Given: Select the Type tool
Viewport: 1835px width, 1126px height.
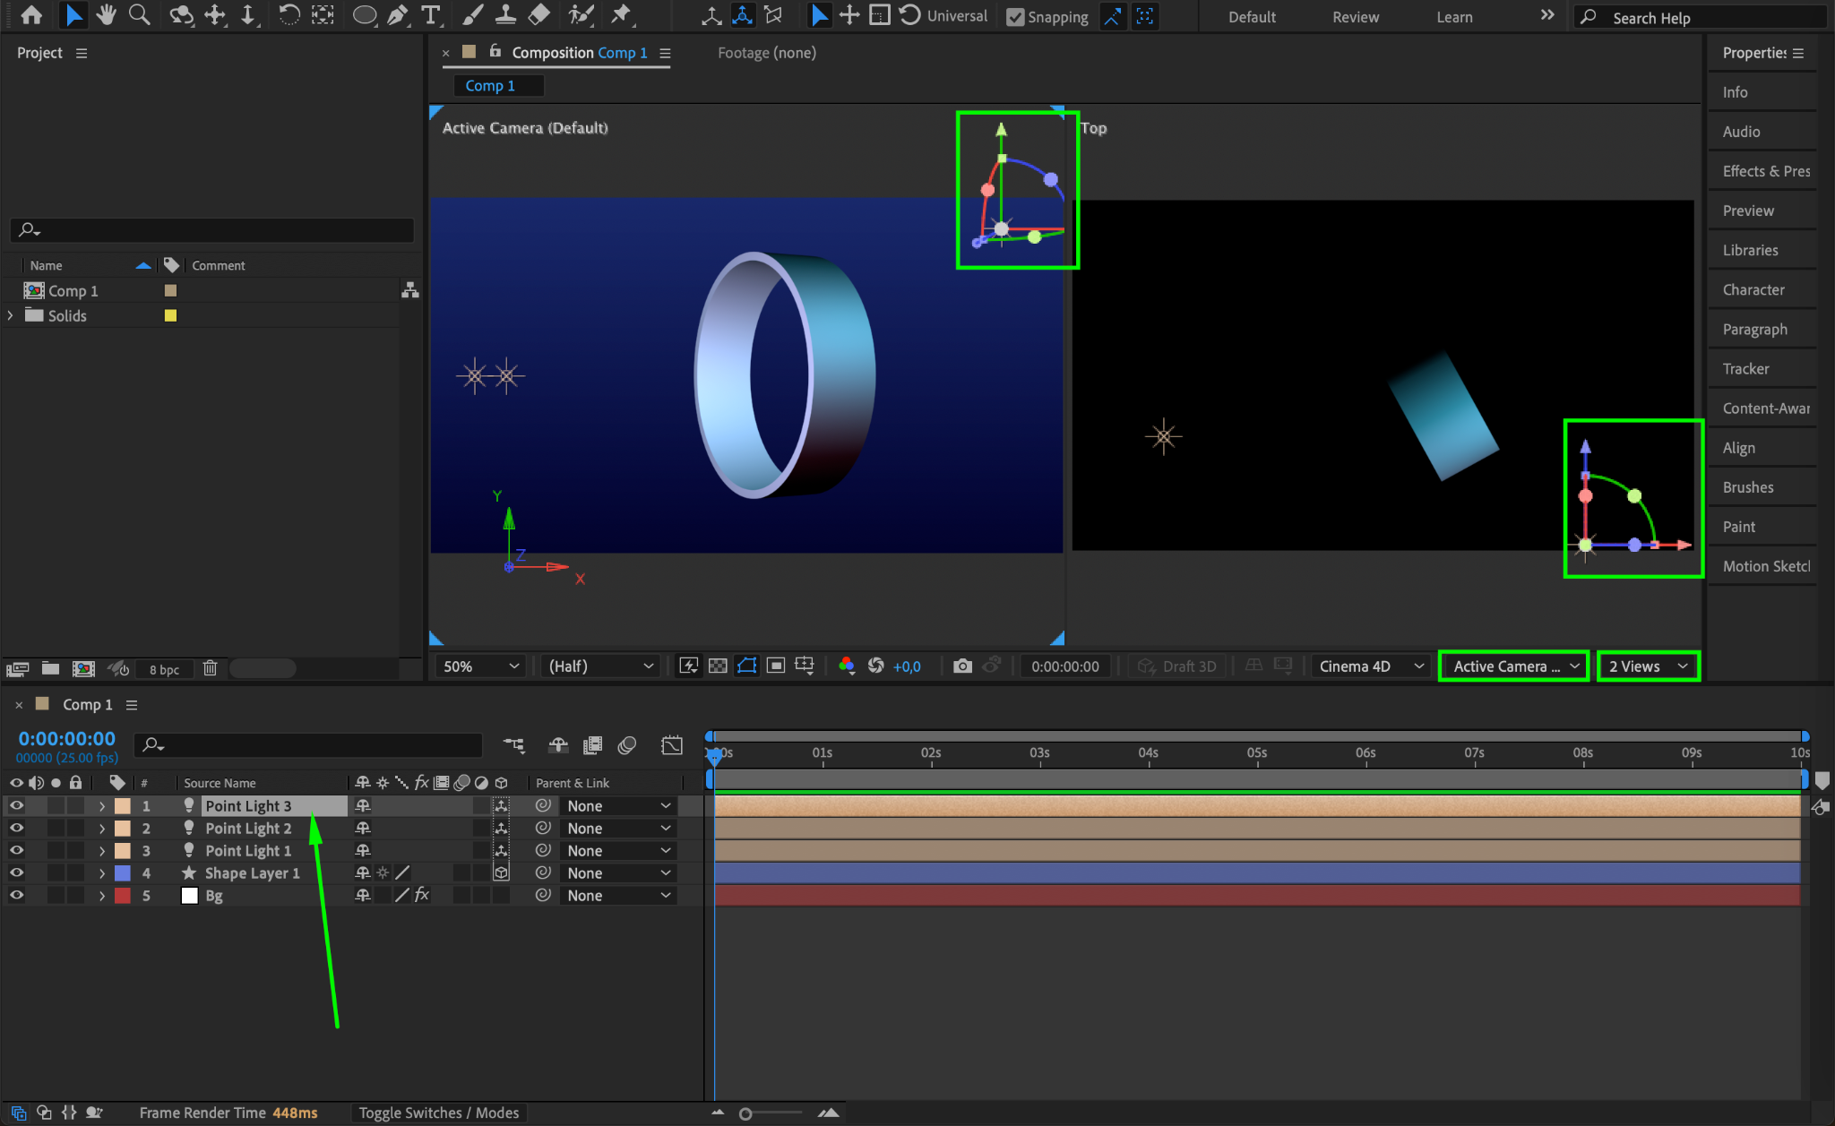Looking at the screenshot, I should [431, 15].
